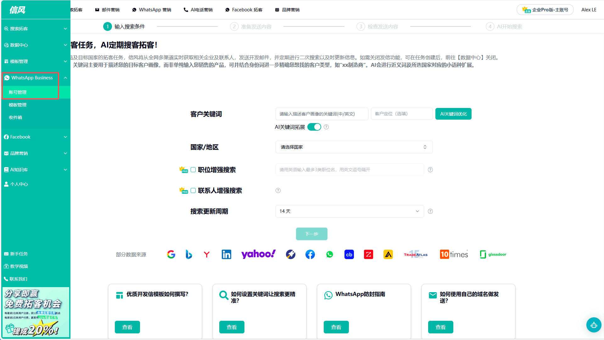Click the Google data source logo
This screenshot has width=604, height=340.
click(x=171, y=254)
